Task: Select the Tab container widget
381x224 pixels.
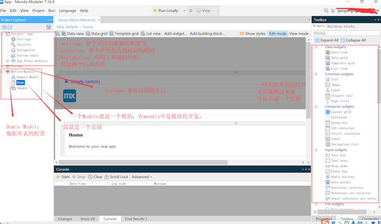Action: pyautogui.click(x=340, y=128)
